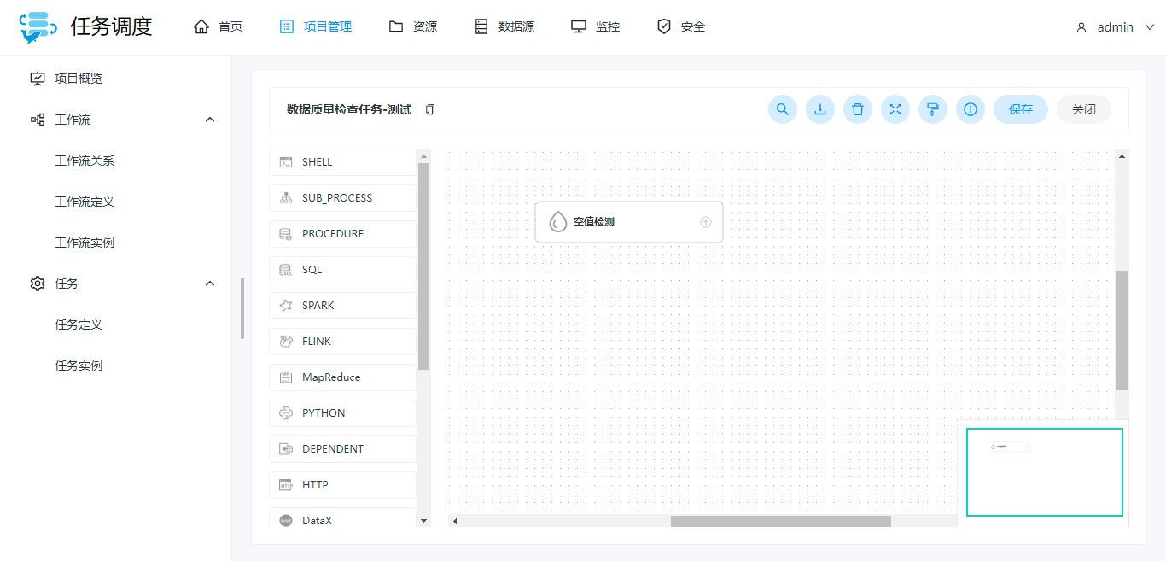Click the 关闭 button
Viewport: 1166px width, 561px height.
click(1083, 109)
